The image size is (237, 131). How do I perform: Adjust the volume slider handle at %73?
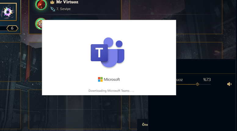pyautogui.click(x=197, y=84)
